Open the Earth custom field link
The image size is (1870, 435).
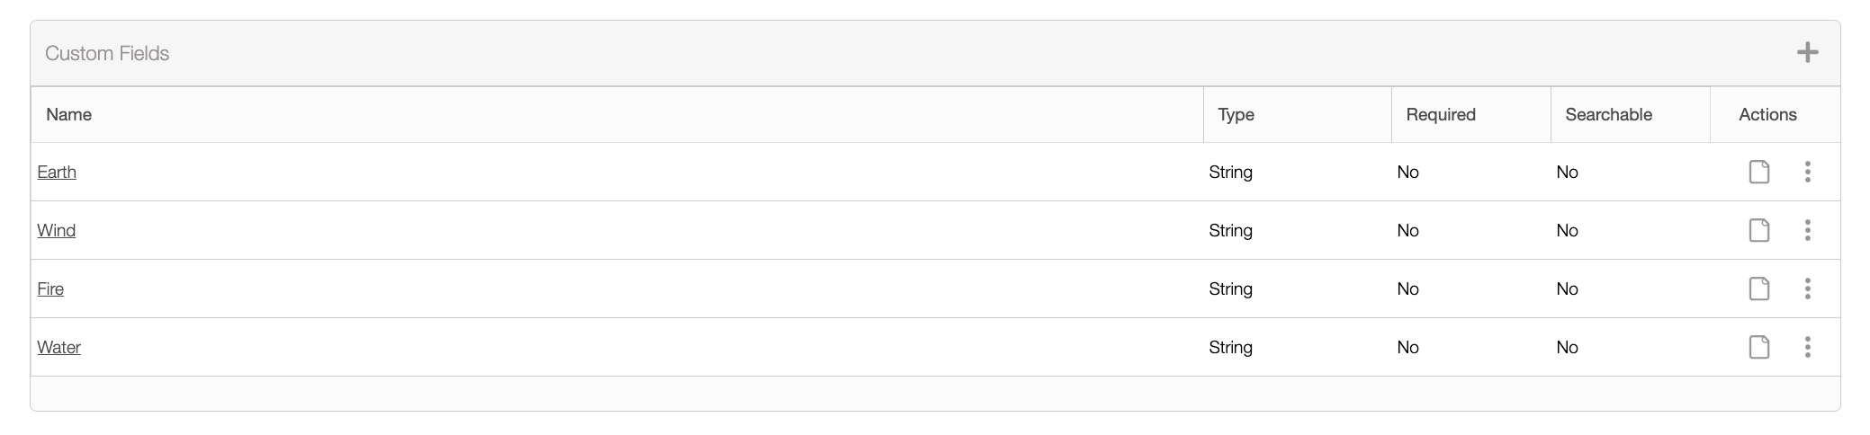click(57, 172)
